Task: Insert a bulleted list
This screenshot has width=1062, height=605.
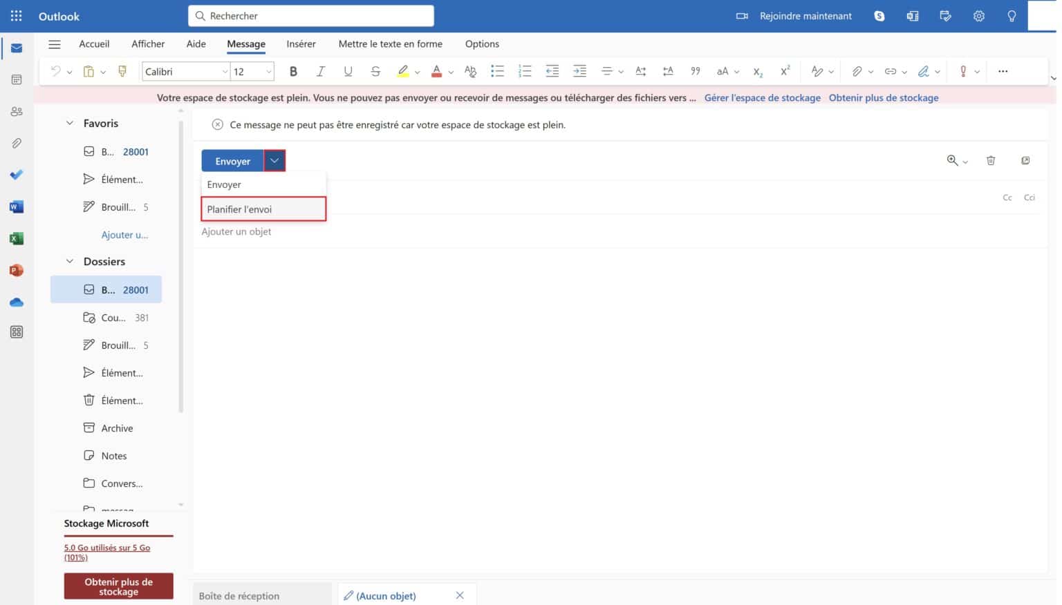Action: coord(497,71)
